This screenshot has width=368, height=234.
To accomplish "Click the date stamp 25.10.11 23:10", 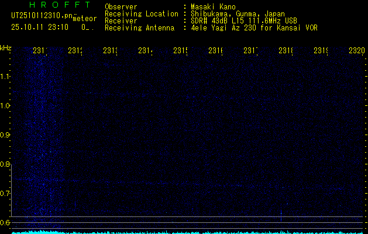I will point(40,27).
